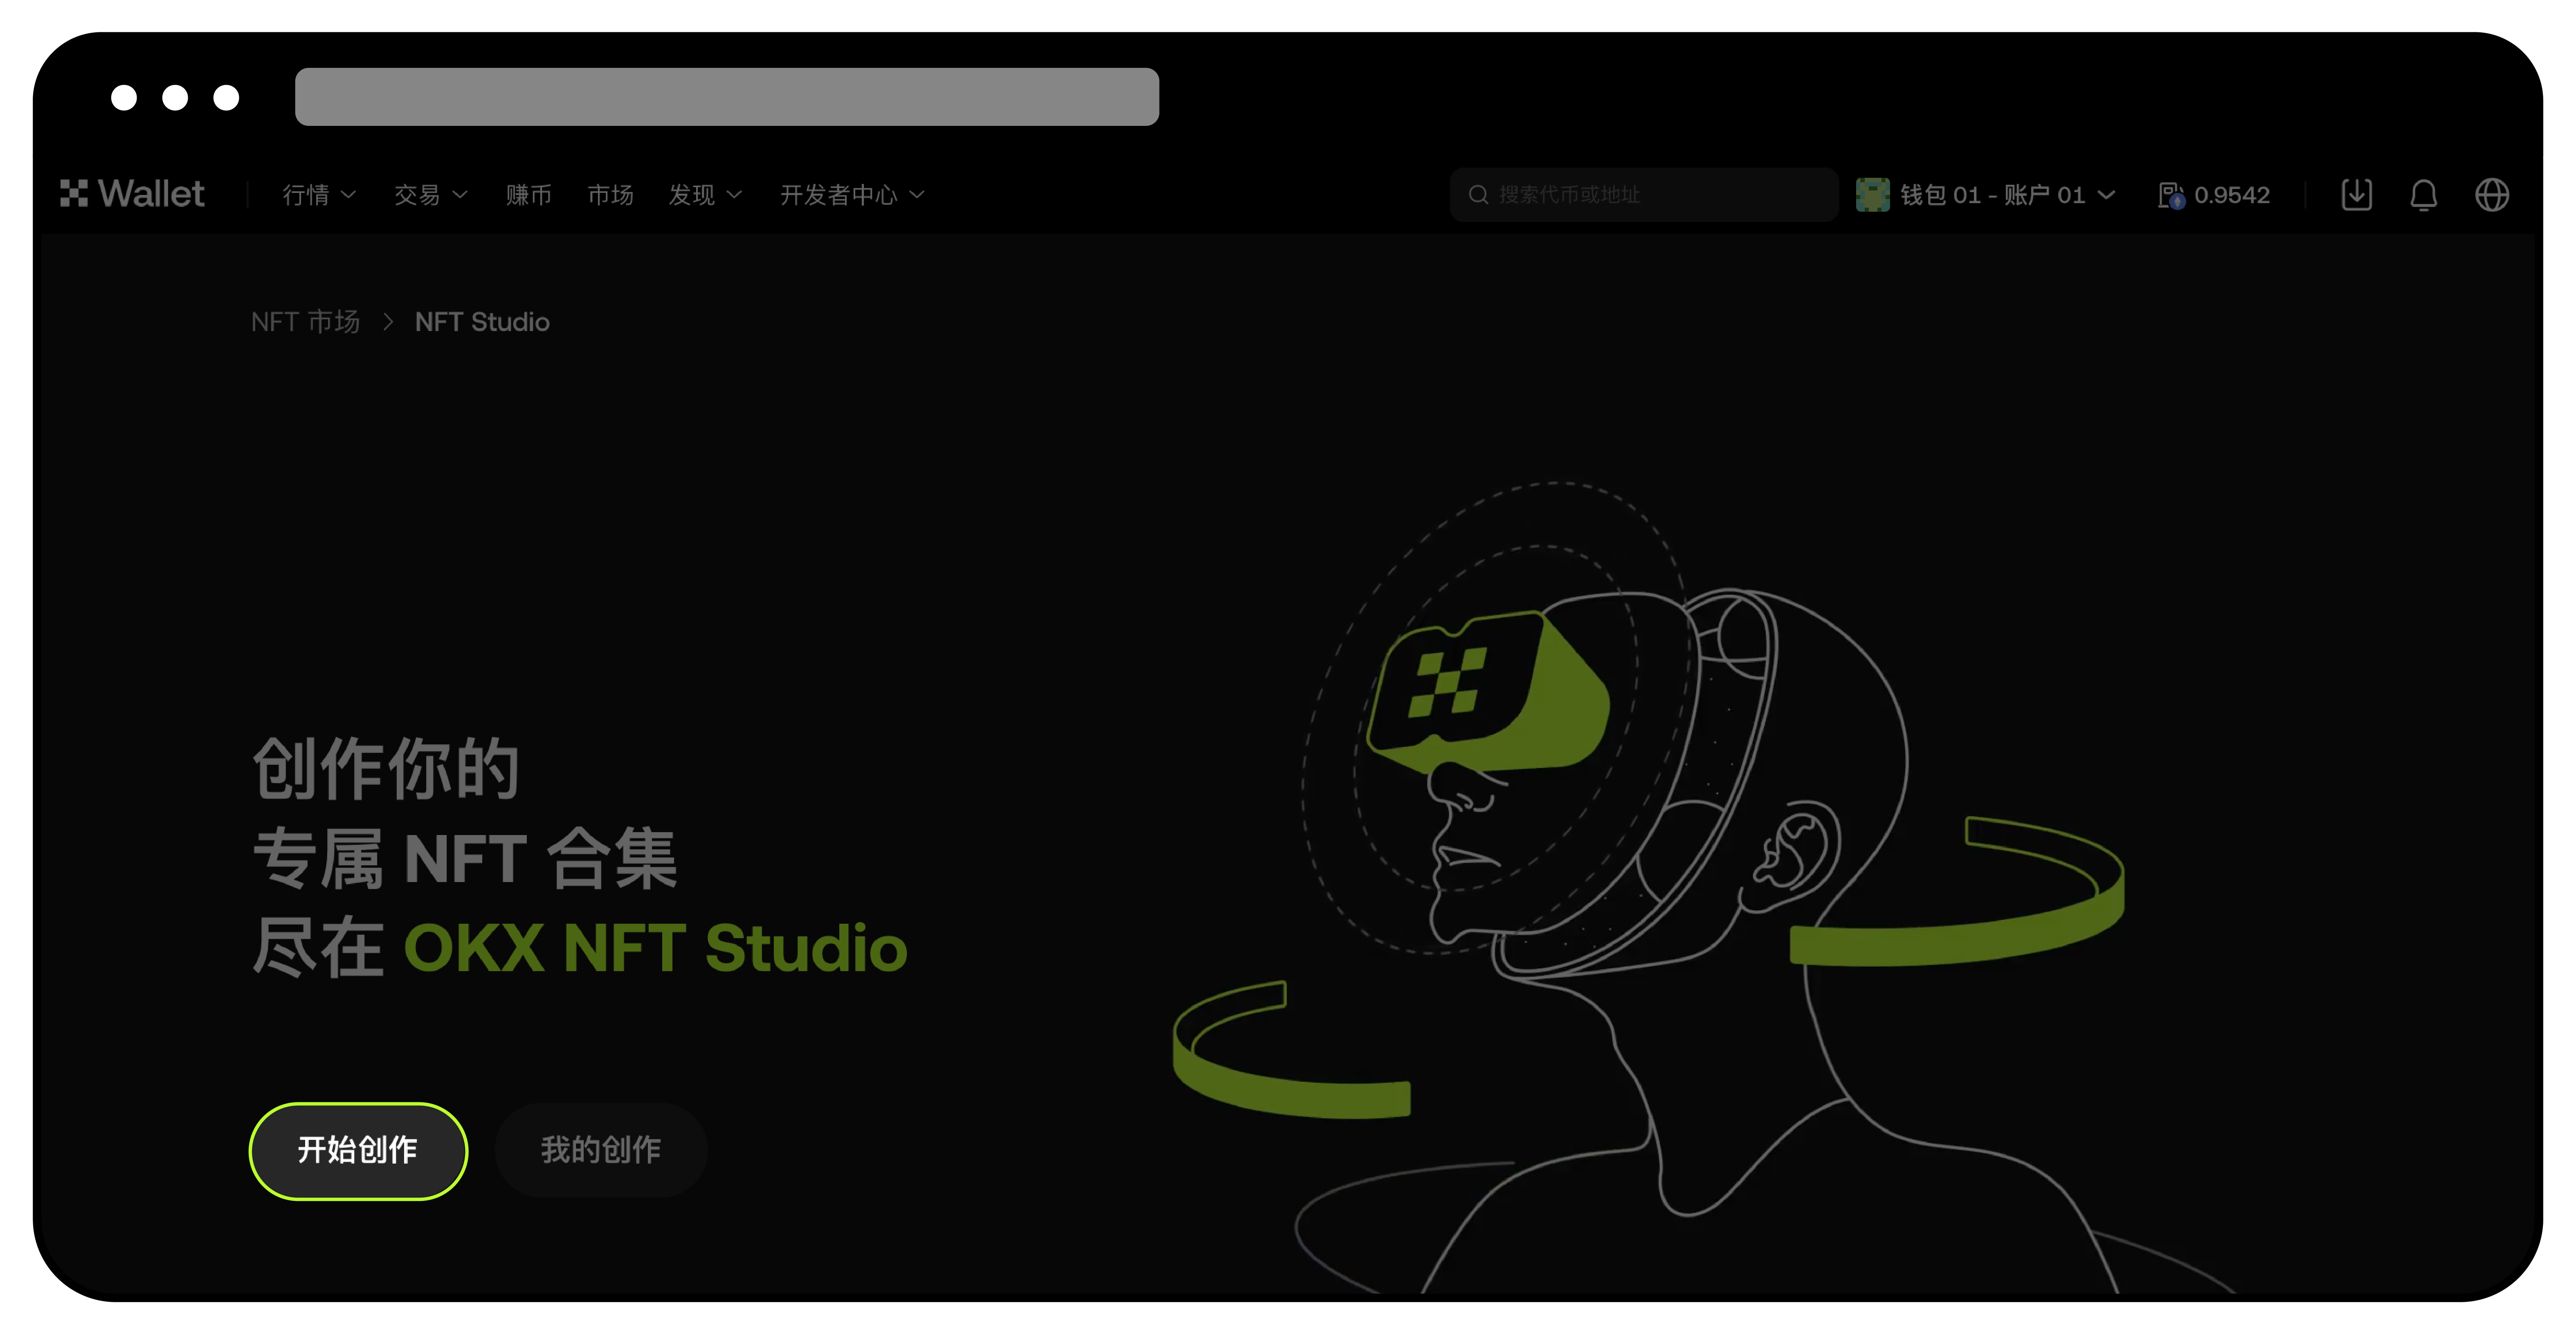Image resolution: width=2576 pixels, height=1330 pixels.
Task: Click the VR headset illustration
Action: [x=1488, y=692]
